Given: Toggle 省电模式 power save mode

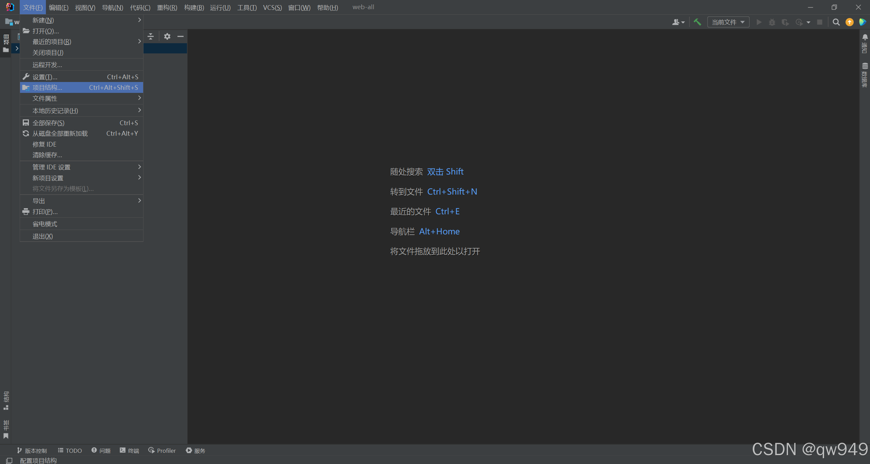Looking at the screenshot, I should pos(45,224).
